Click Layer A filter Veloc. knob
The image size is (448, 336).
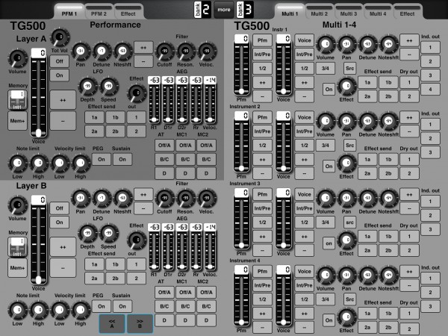207,52
